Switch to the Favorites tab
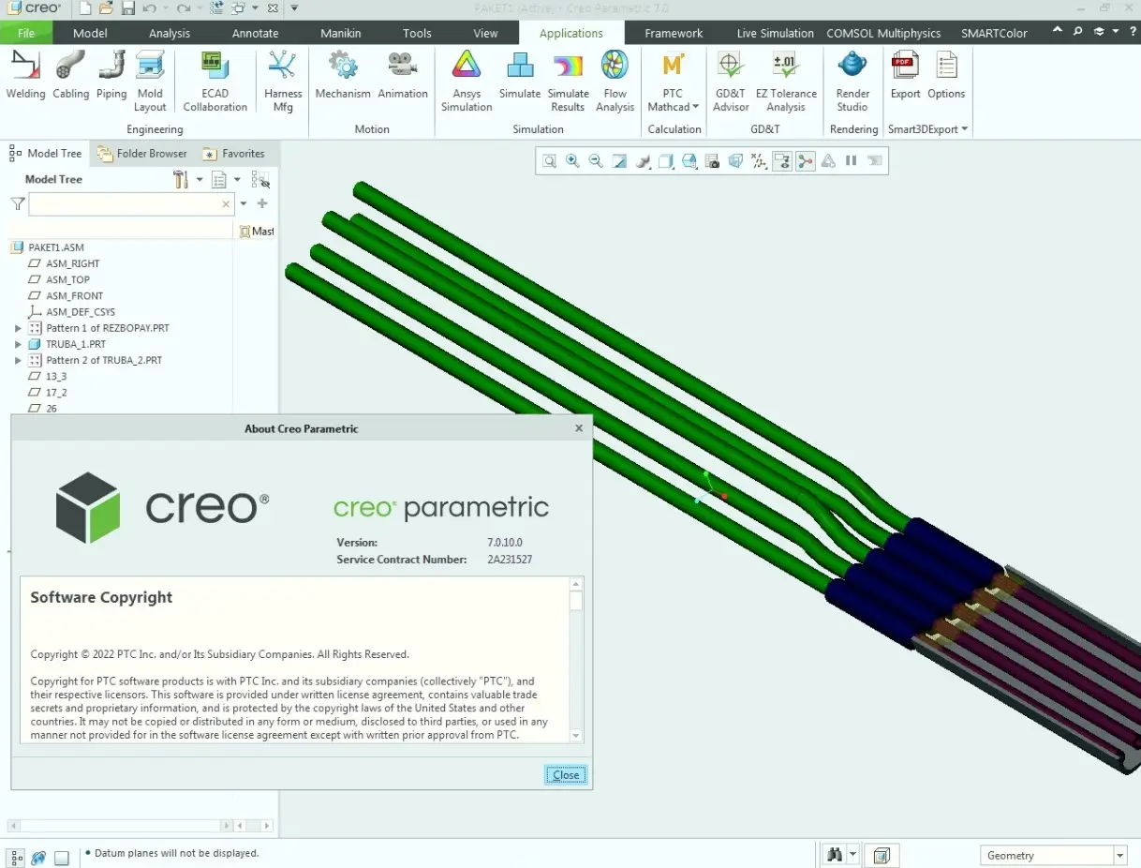This screenshot has width=1141, height=868. coord(234,154)
